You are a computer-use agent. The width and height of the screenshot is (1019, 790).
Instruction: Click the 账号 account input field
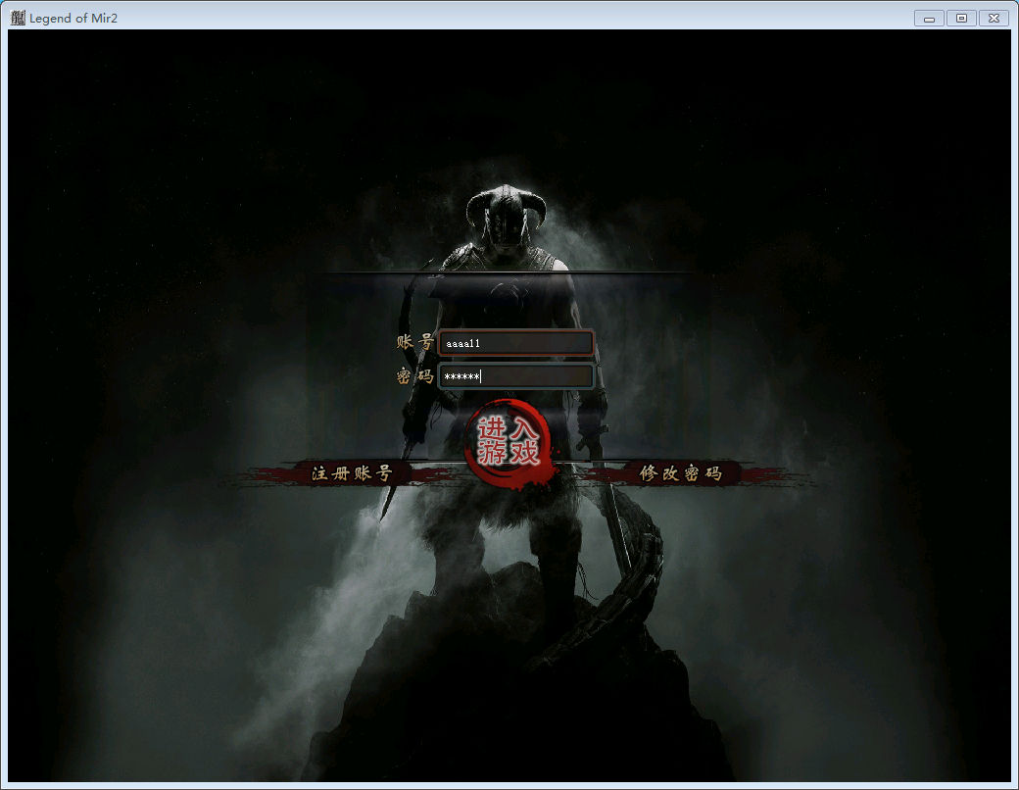(516, 343)
